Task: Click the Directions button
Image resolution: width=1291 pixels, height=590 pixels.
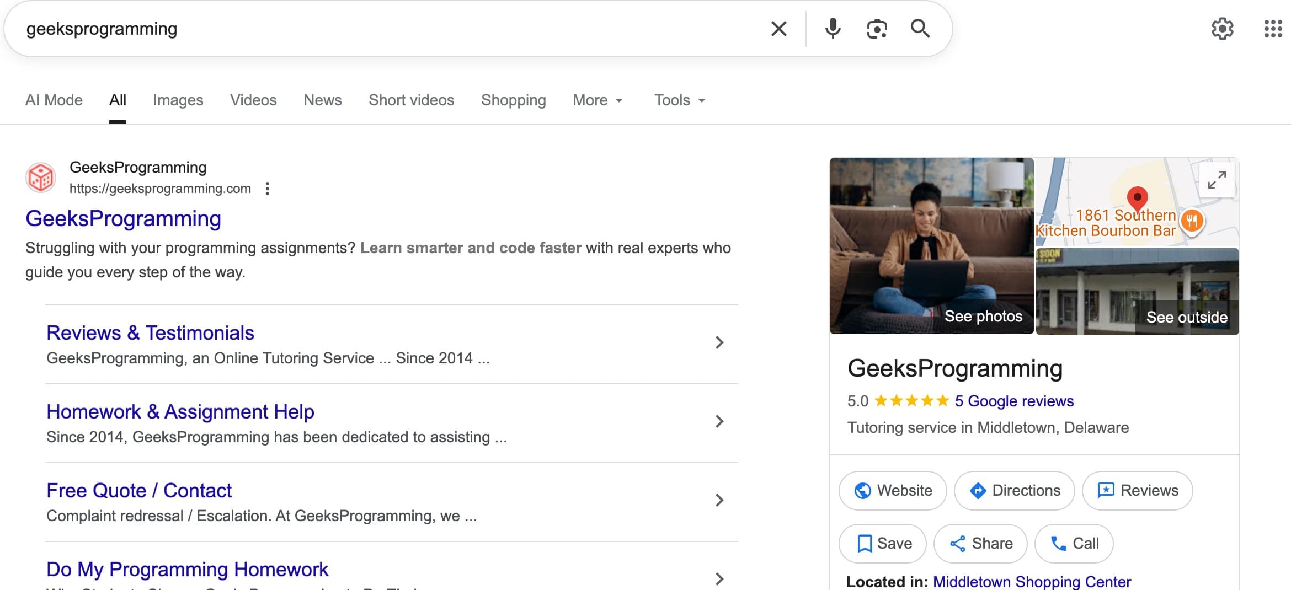Action: [x=1014, y=490]
